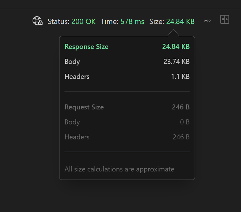The height and width of the screenshot is (212, 241).
Task: Open the three-dot more options menu
Action: pyautogui.click(x=207, y=21)
